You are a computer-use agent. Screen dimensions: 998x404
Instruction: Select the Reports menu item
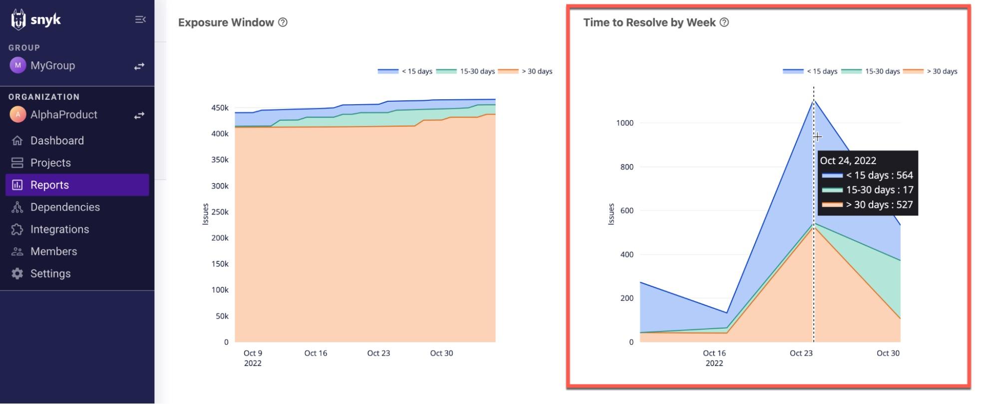tap(77, 185)
